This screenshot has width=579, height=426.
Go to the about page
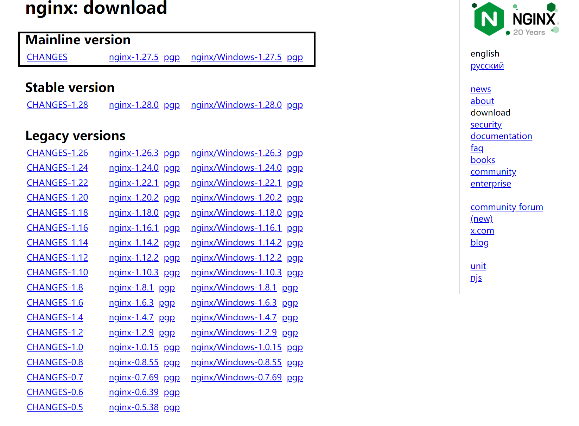pyautogui.click(x=482, y=101)
